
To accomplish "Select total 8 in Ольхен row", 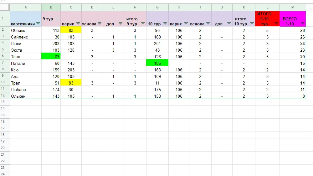I will click(293, 96).
